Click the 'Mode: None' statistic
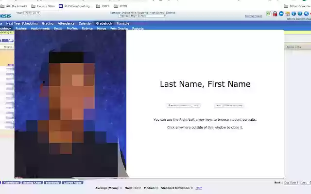 [x=133, y=188]
